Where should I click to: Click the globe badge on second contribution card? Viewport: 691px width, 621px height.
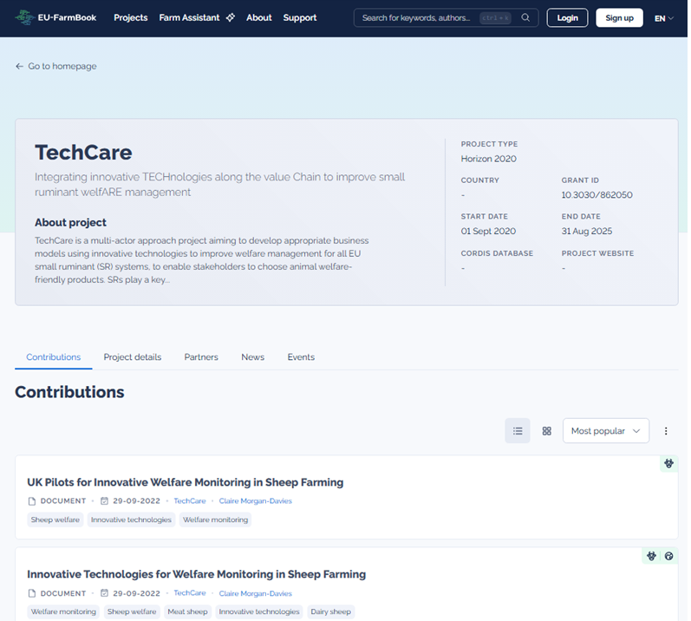click(668, 556)
